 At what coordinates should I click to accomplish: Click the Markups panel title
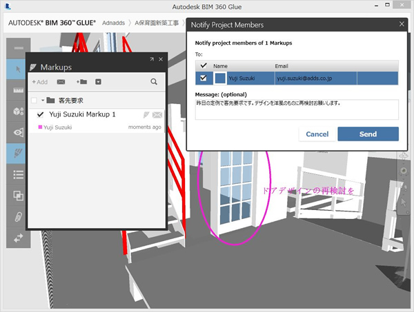tap(56, 67)
